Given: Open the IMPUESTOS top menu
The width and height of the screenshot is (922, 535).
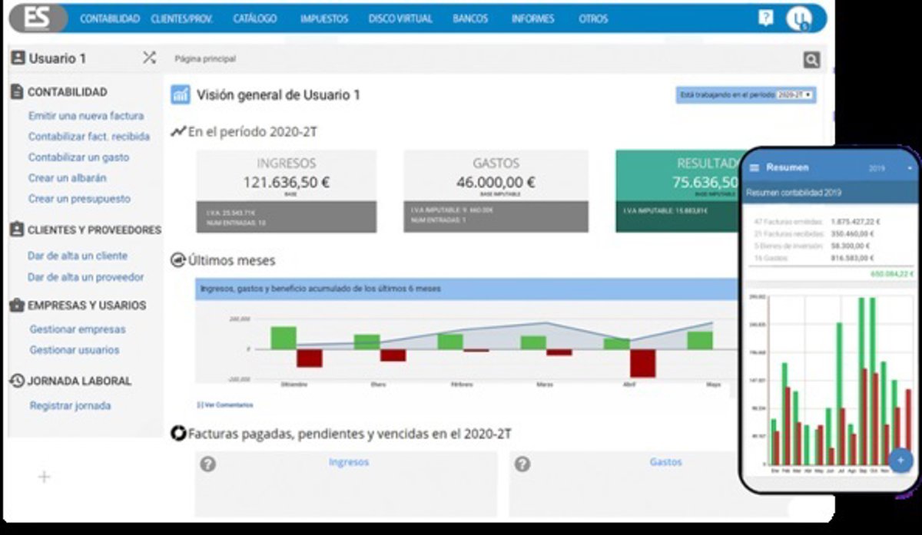Looking at the screenshot, I should coord(323,18).
